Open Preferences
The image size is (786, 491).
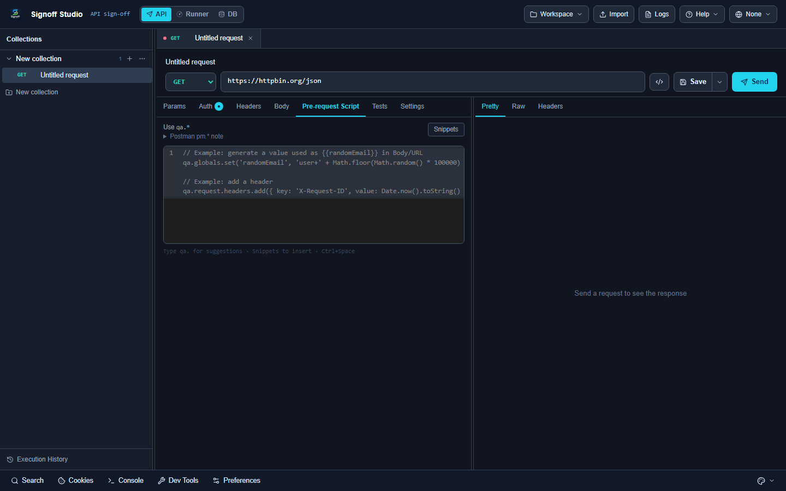coord(236,481)
